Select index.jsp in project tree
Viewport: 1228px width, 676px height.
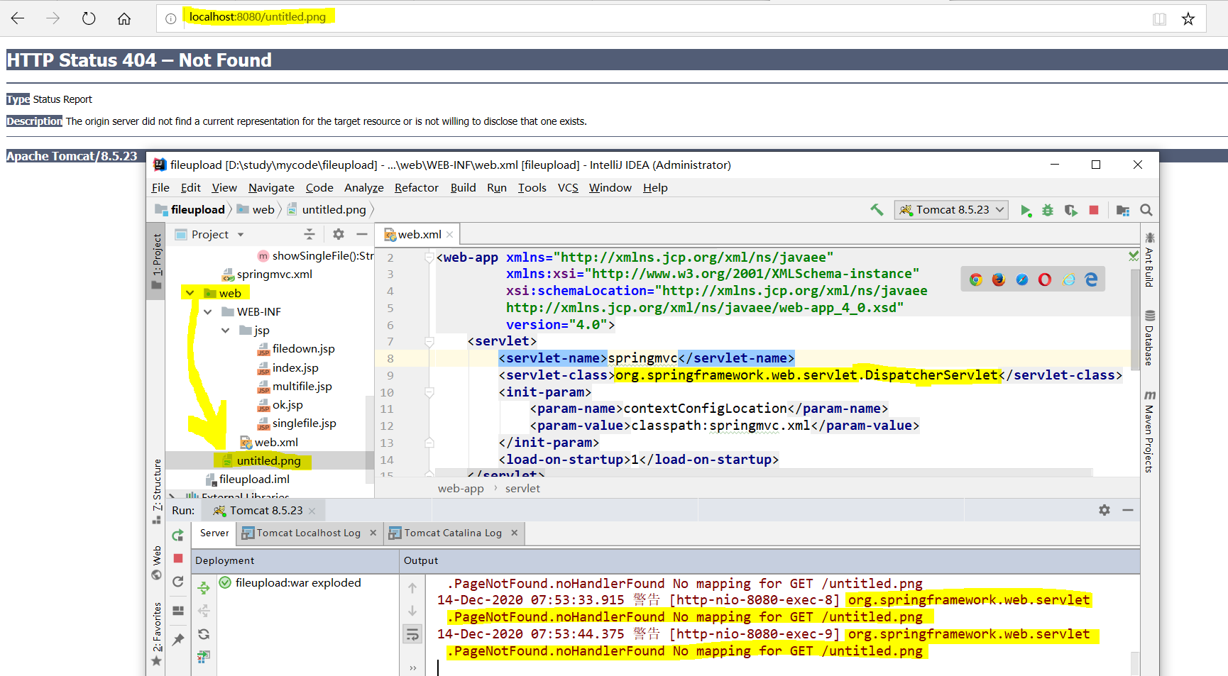(295, 368)
